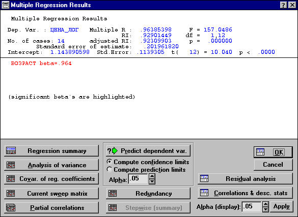Viewport: 298px width, 217px height.
Task: Select Compute confidence limits option
Action: tap(110, 162)
